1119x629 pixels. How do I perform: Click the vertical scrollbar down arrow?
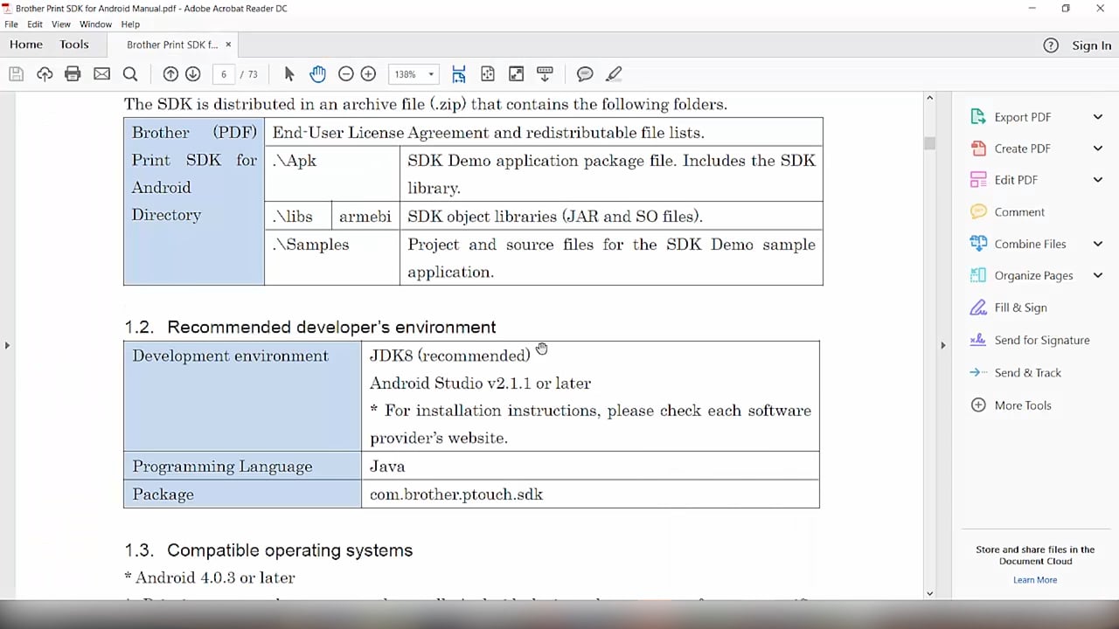coord(929,593)
